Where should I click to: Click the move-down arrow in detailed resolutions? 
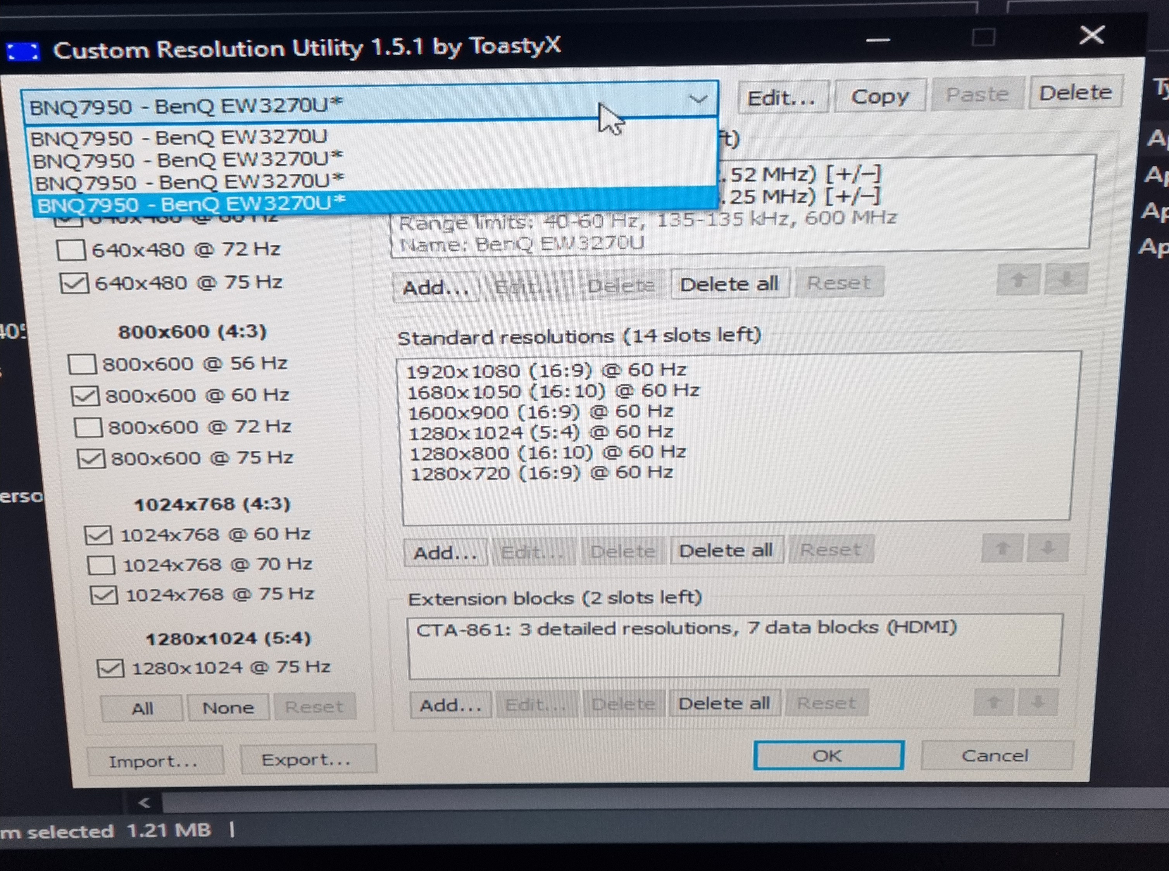[x=1066, y=279]
